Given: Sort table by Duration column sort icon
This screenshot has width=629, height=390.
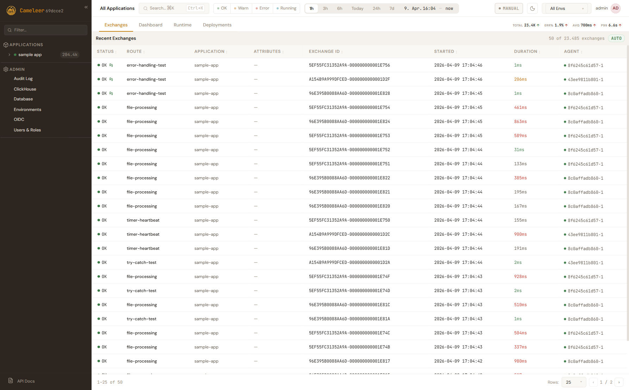Looking at the screenshot, I should 540,52.
